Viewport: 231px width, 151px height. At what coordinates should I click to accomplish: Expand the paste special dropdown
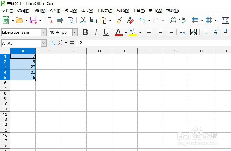point(110,20)
